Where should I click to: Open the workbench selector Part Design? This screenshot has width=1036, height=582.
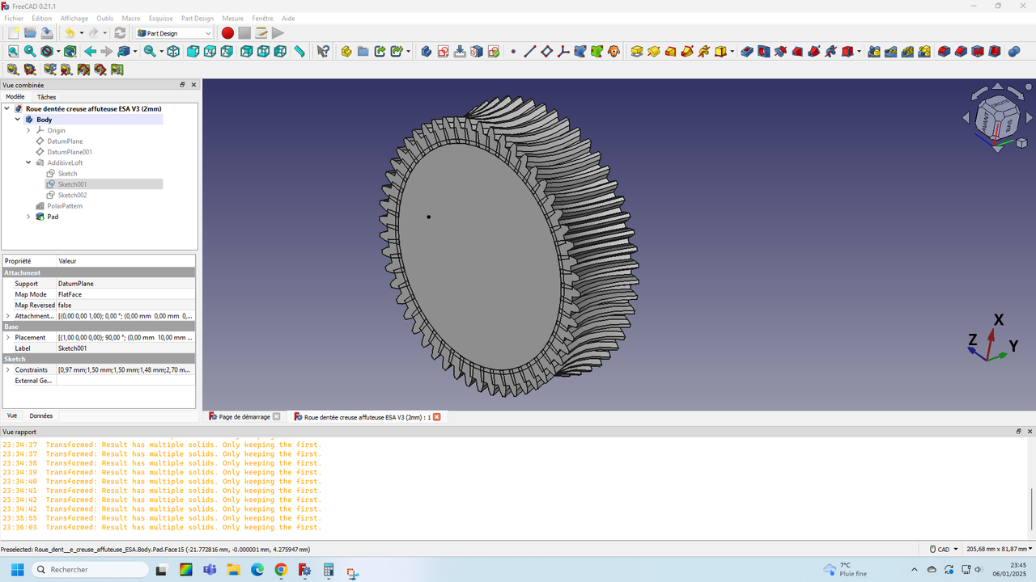coord(174,33)
